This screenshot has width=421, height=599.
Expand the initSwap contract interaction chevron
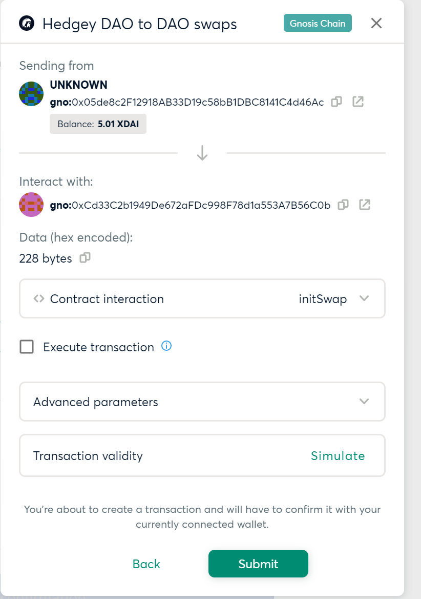coord(364,298)
